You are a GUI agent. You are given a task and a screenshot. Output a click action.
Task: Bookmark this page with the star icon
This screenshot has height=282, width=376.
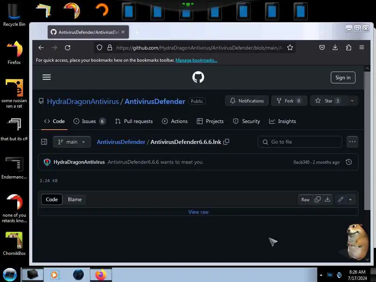[x=290, y=47]
